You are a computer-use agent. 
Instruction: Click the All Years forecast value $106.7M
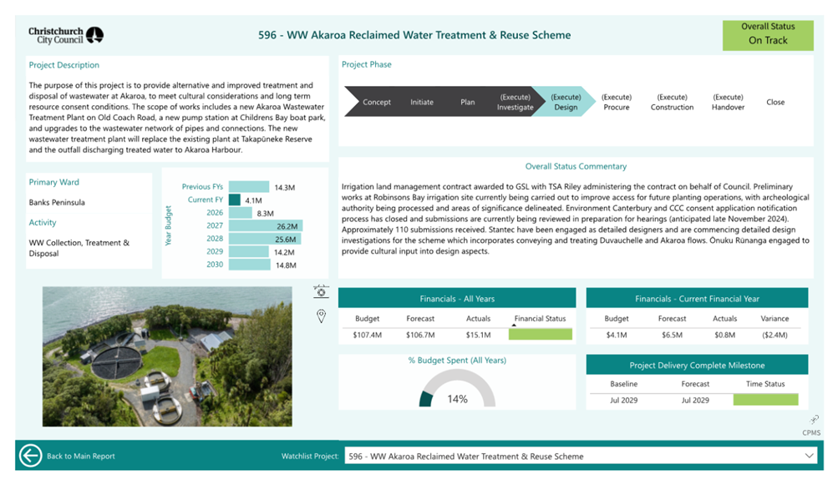pyautogui.click(x=420, y=335)
